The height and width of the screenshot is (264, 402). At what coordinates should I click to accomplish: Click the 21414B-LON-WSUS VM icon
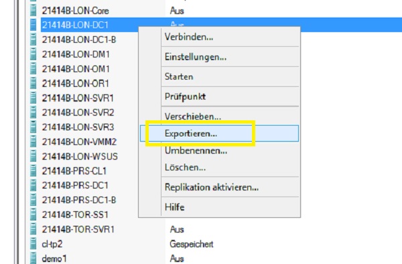coord(33,156)
